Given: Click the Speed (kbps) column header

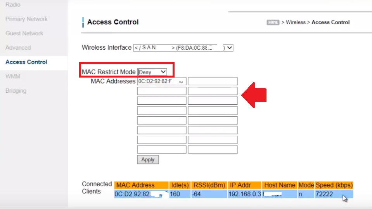Looking at the screenshot, I should click(334, 185).
